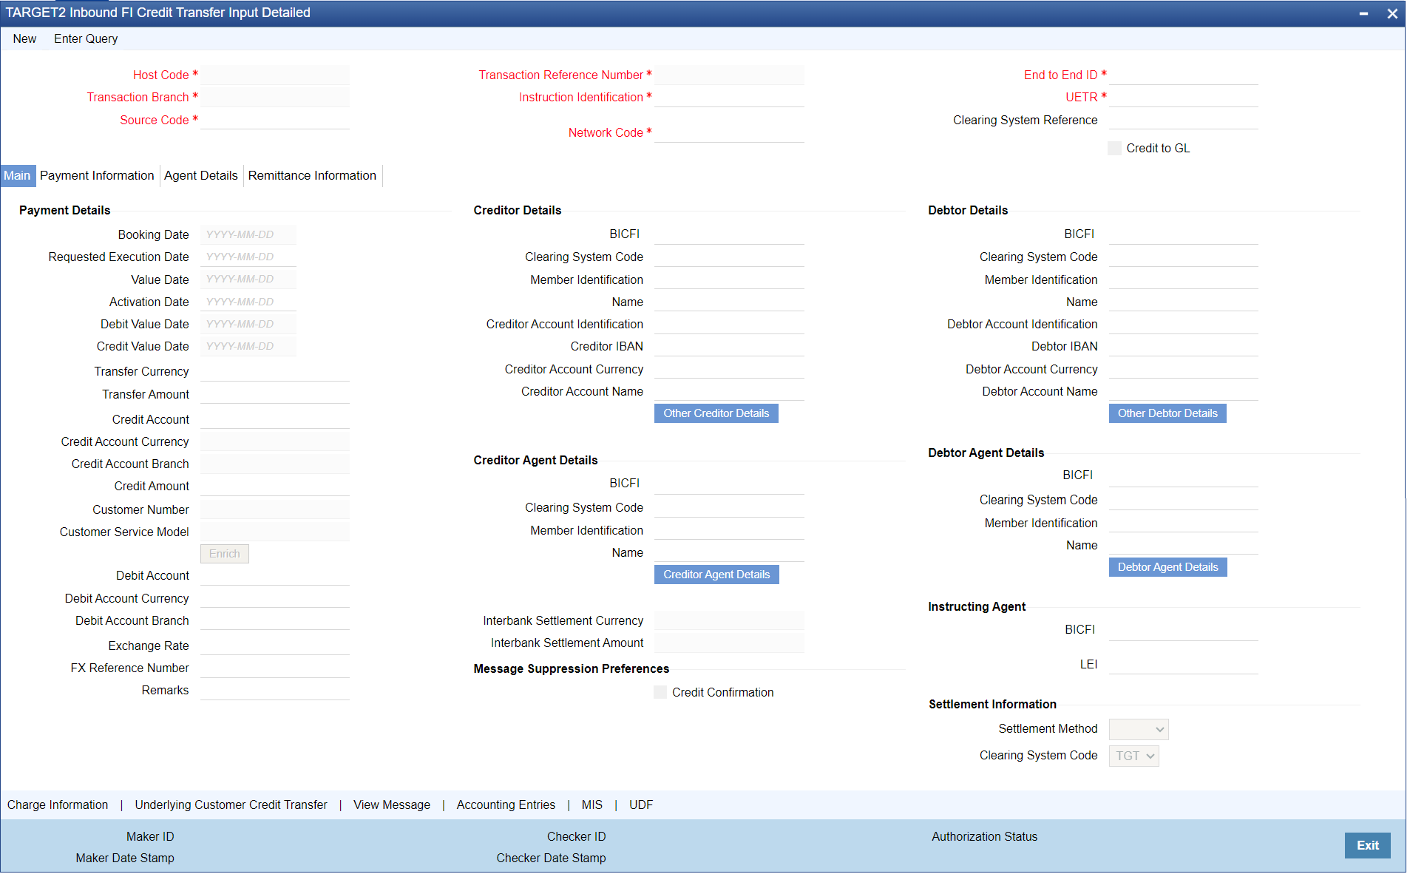Viewport: 1410px width, 874px height.
Task: Close the TARGET2 Inbound FI window
Action: [x=1392, y=13]
